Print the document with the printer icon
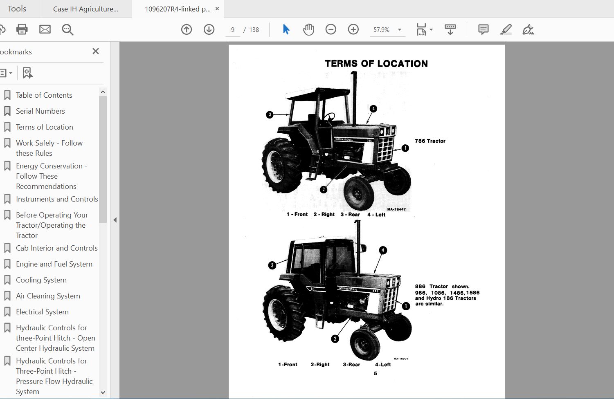This screenshot has width=614, height=399. point(22,29)
